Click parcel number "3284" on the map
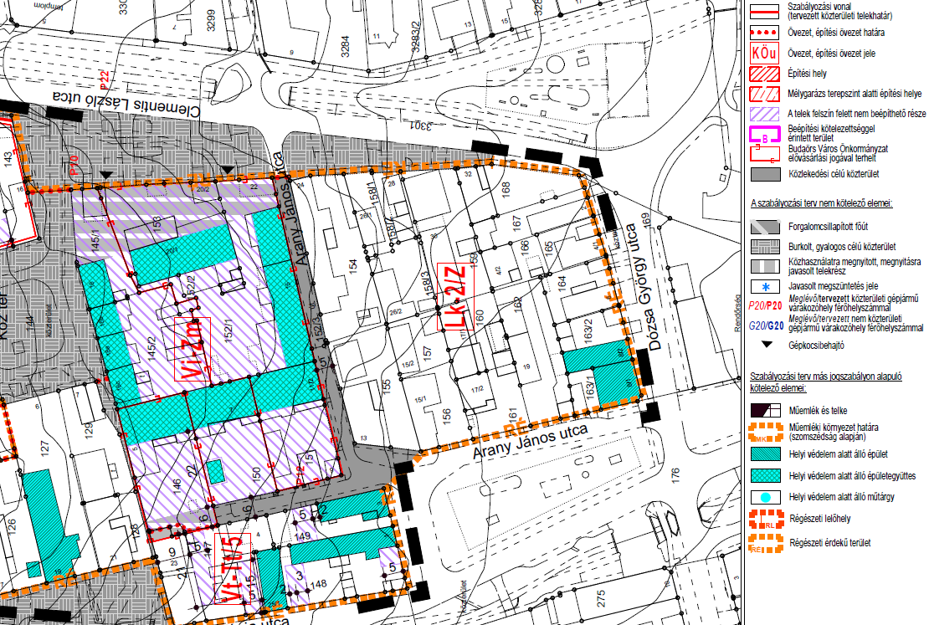Viewport: 929px width, 625px height. (346, 46)
